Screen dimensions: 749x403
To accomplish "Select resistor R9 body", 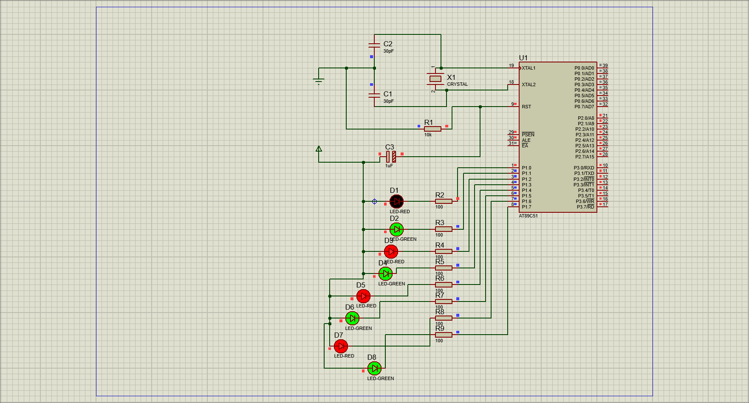I will click(444, 335).
